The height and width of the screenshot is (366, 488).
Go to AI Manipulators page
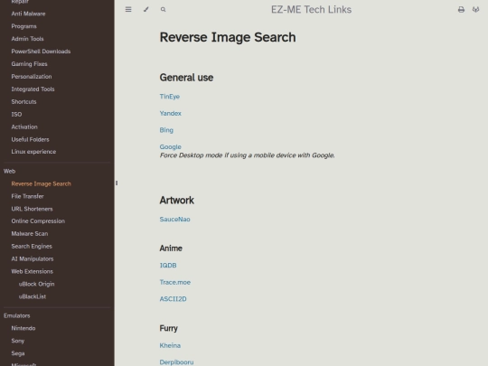coord(33,259)
